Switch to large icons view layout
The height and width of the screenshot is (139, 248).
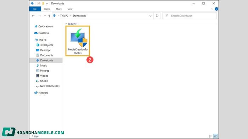coord(215,136)
